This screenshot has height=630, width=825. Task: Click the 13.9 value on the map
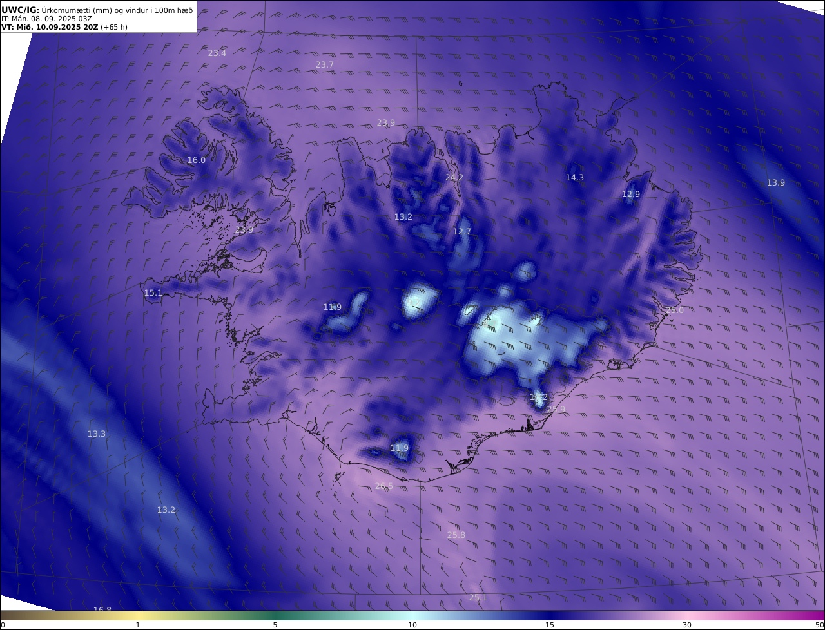click(776, 183)
